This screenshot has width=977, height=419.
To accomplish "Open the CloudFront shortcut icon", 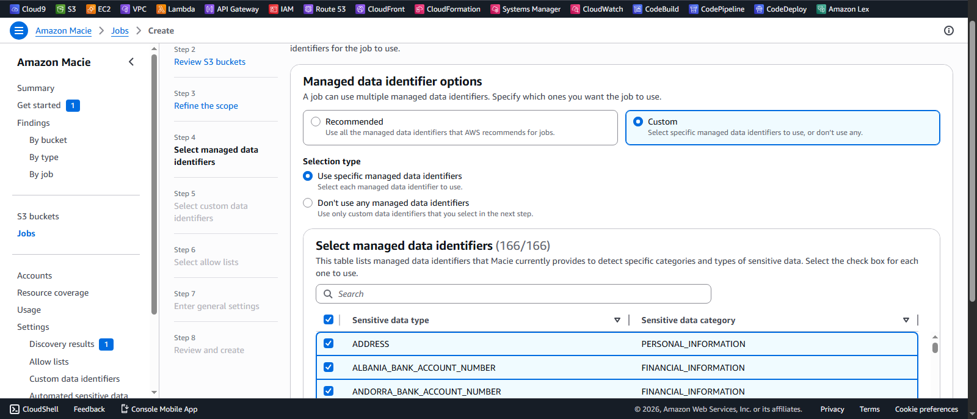I will click(360, 9).
